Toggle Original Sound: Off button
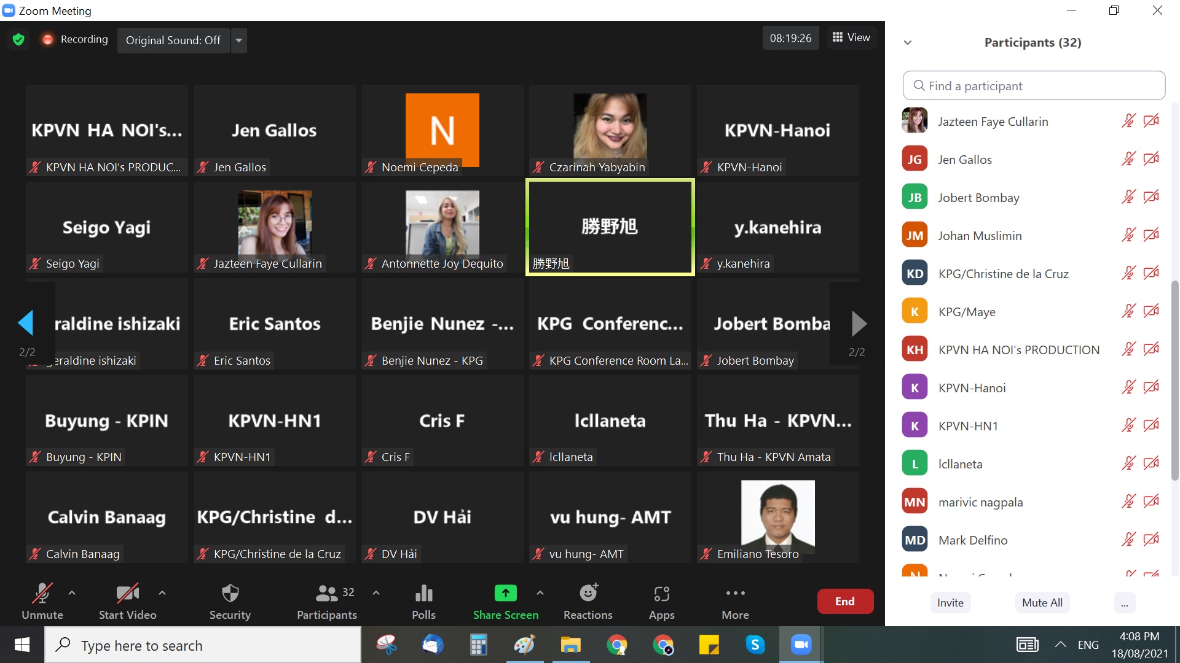 (173, 41)
